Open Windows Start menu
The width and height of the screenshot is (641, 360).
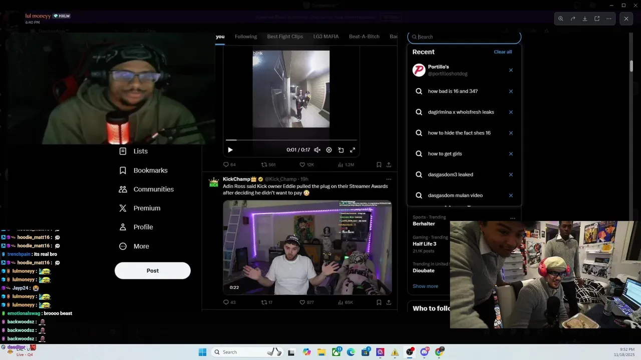point(202,352)
